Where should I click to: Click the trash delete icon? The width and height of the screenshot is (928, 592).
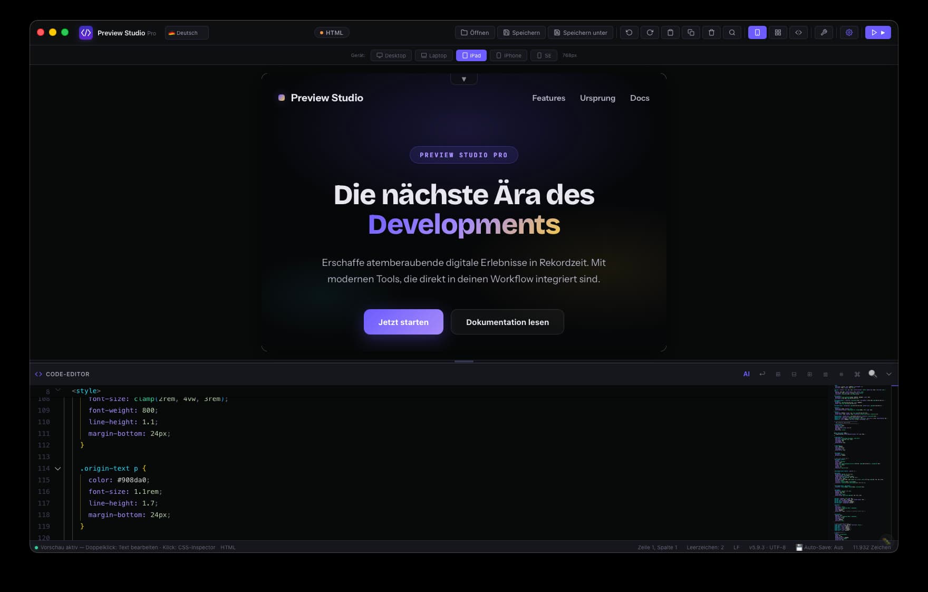tap(711, 33)
